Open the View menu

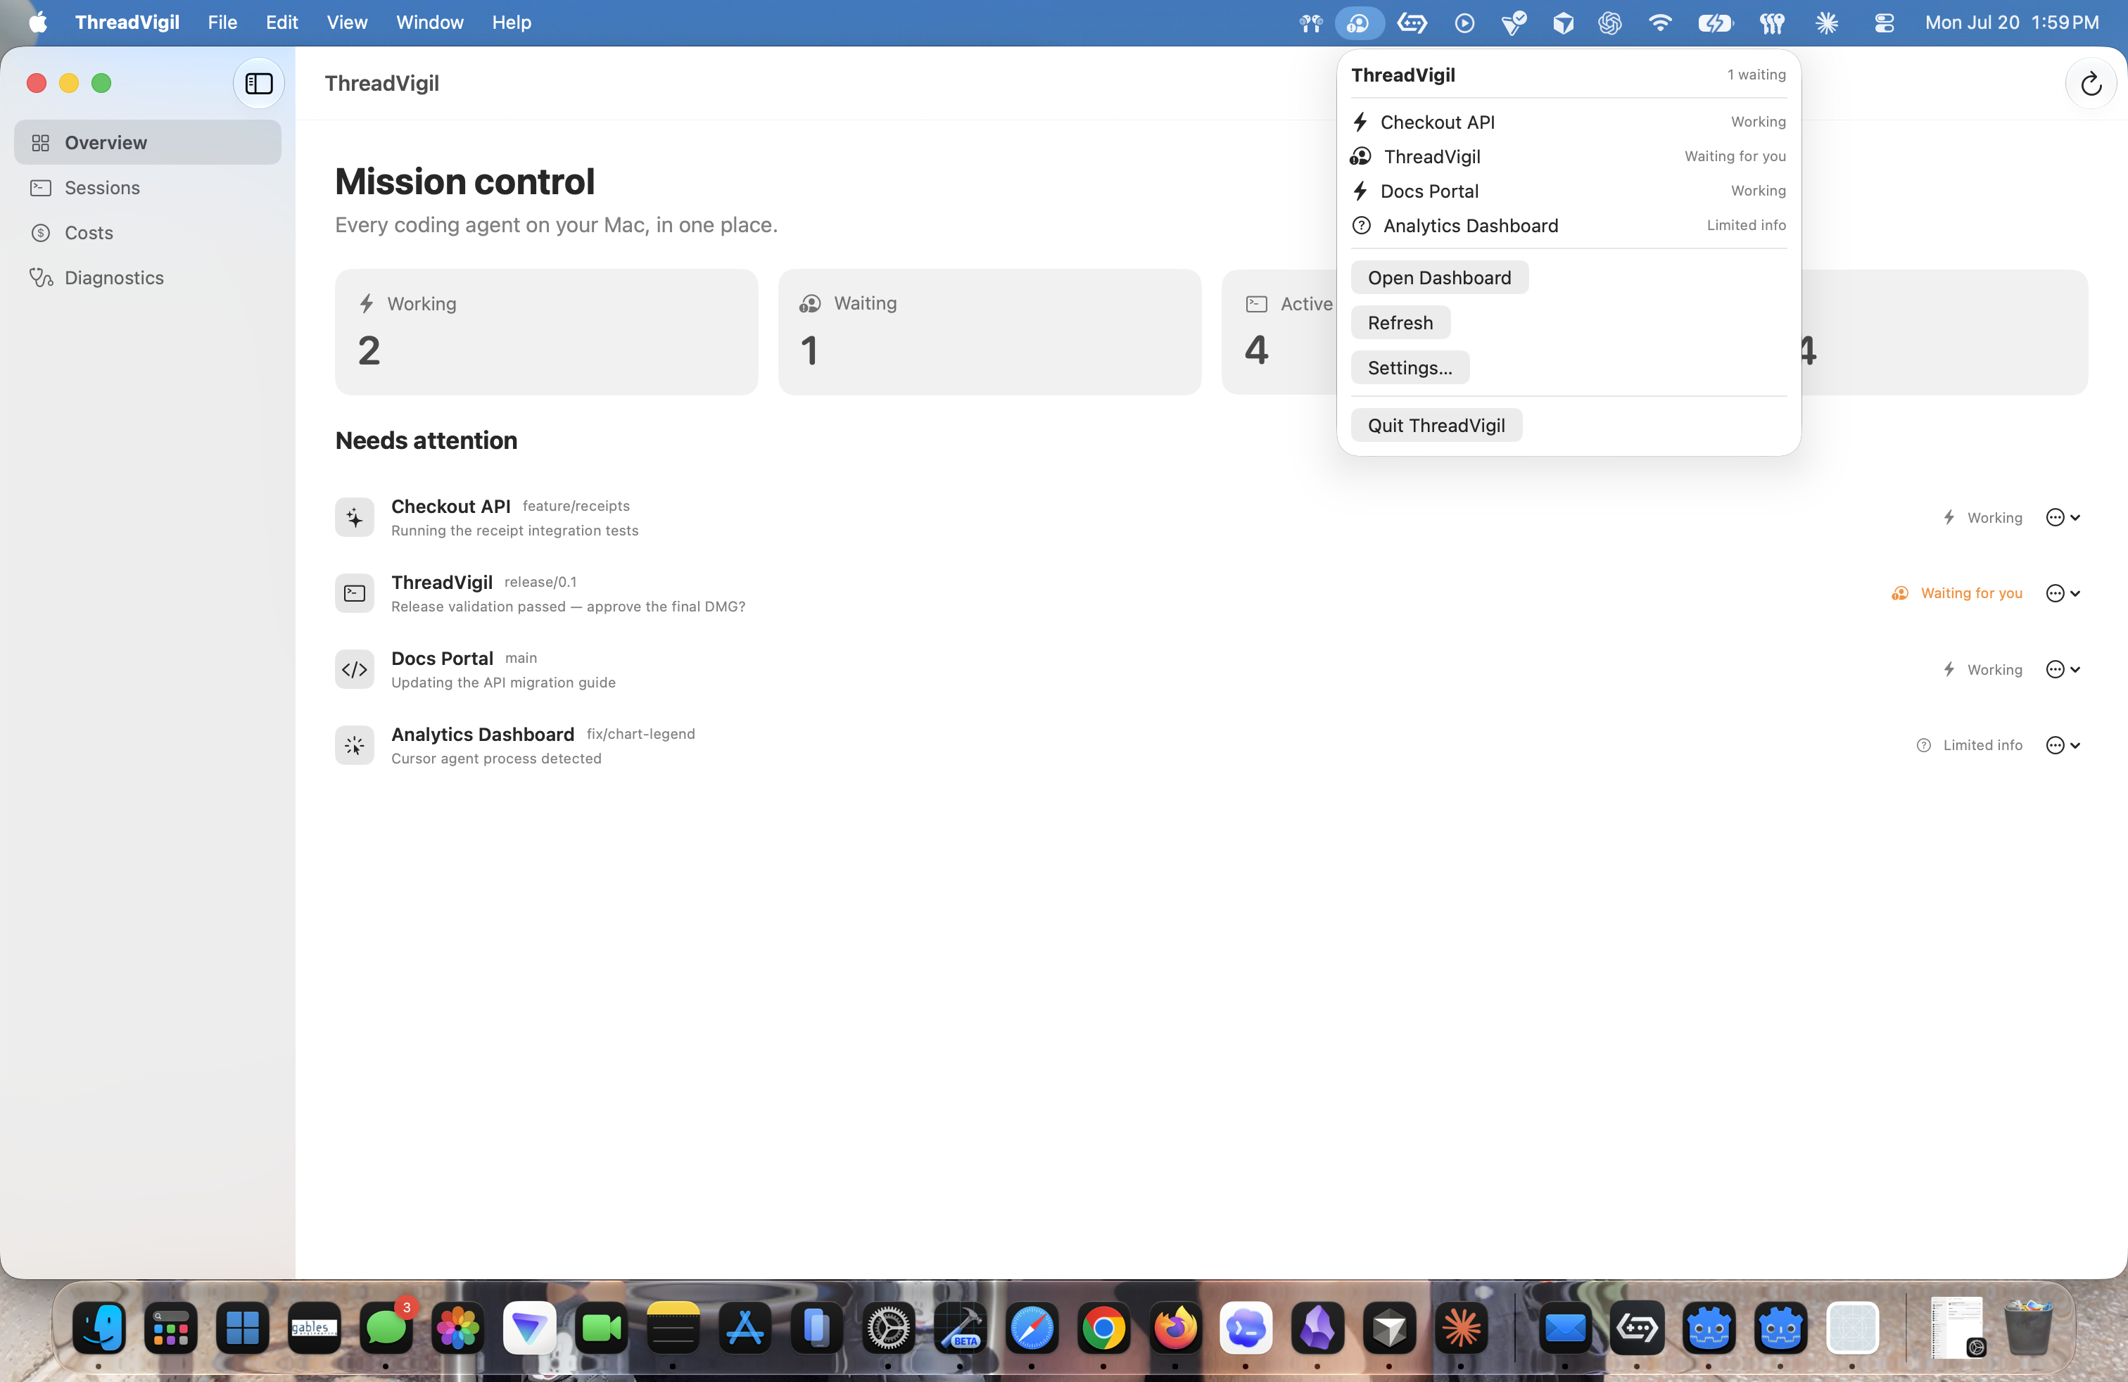[x=347, y=23]
